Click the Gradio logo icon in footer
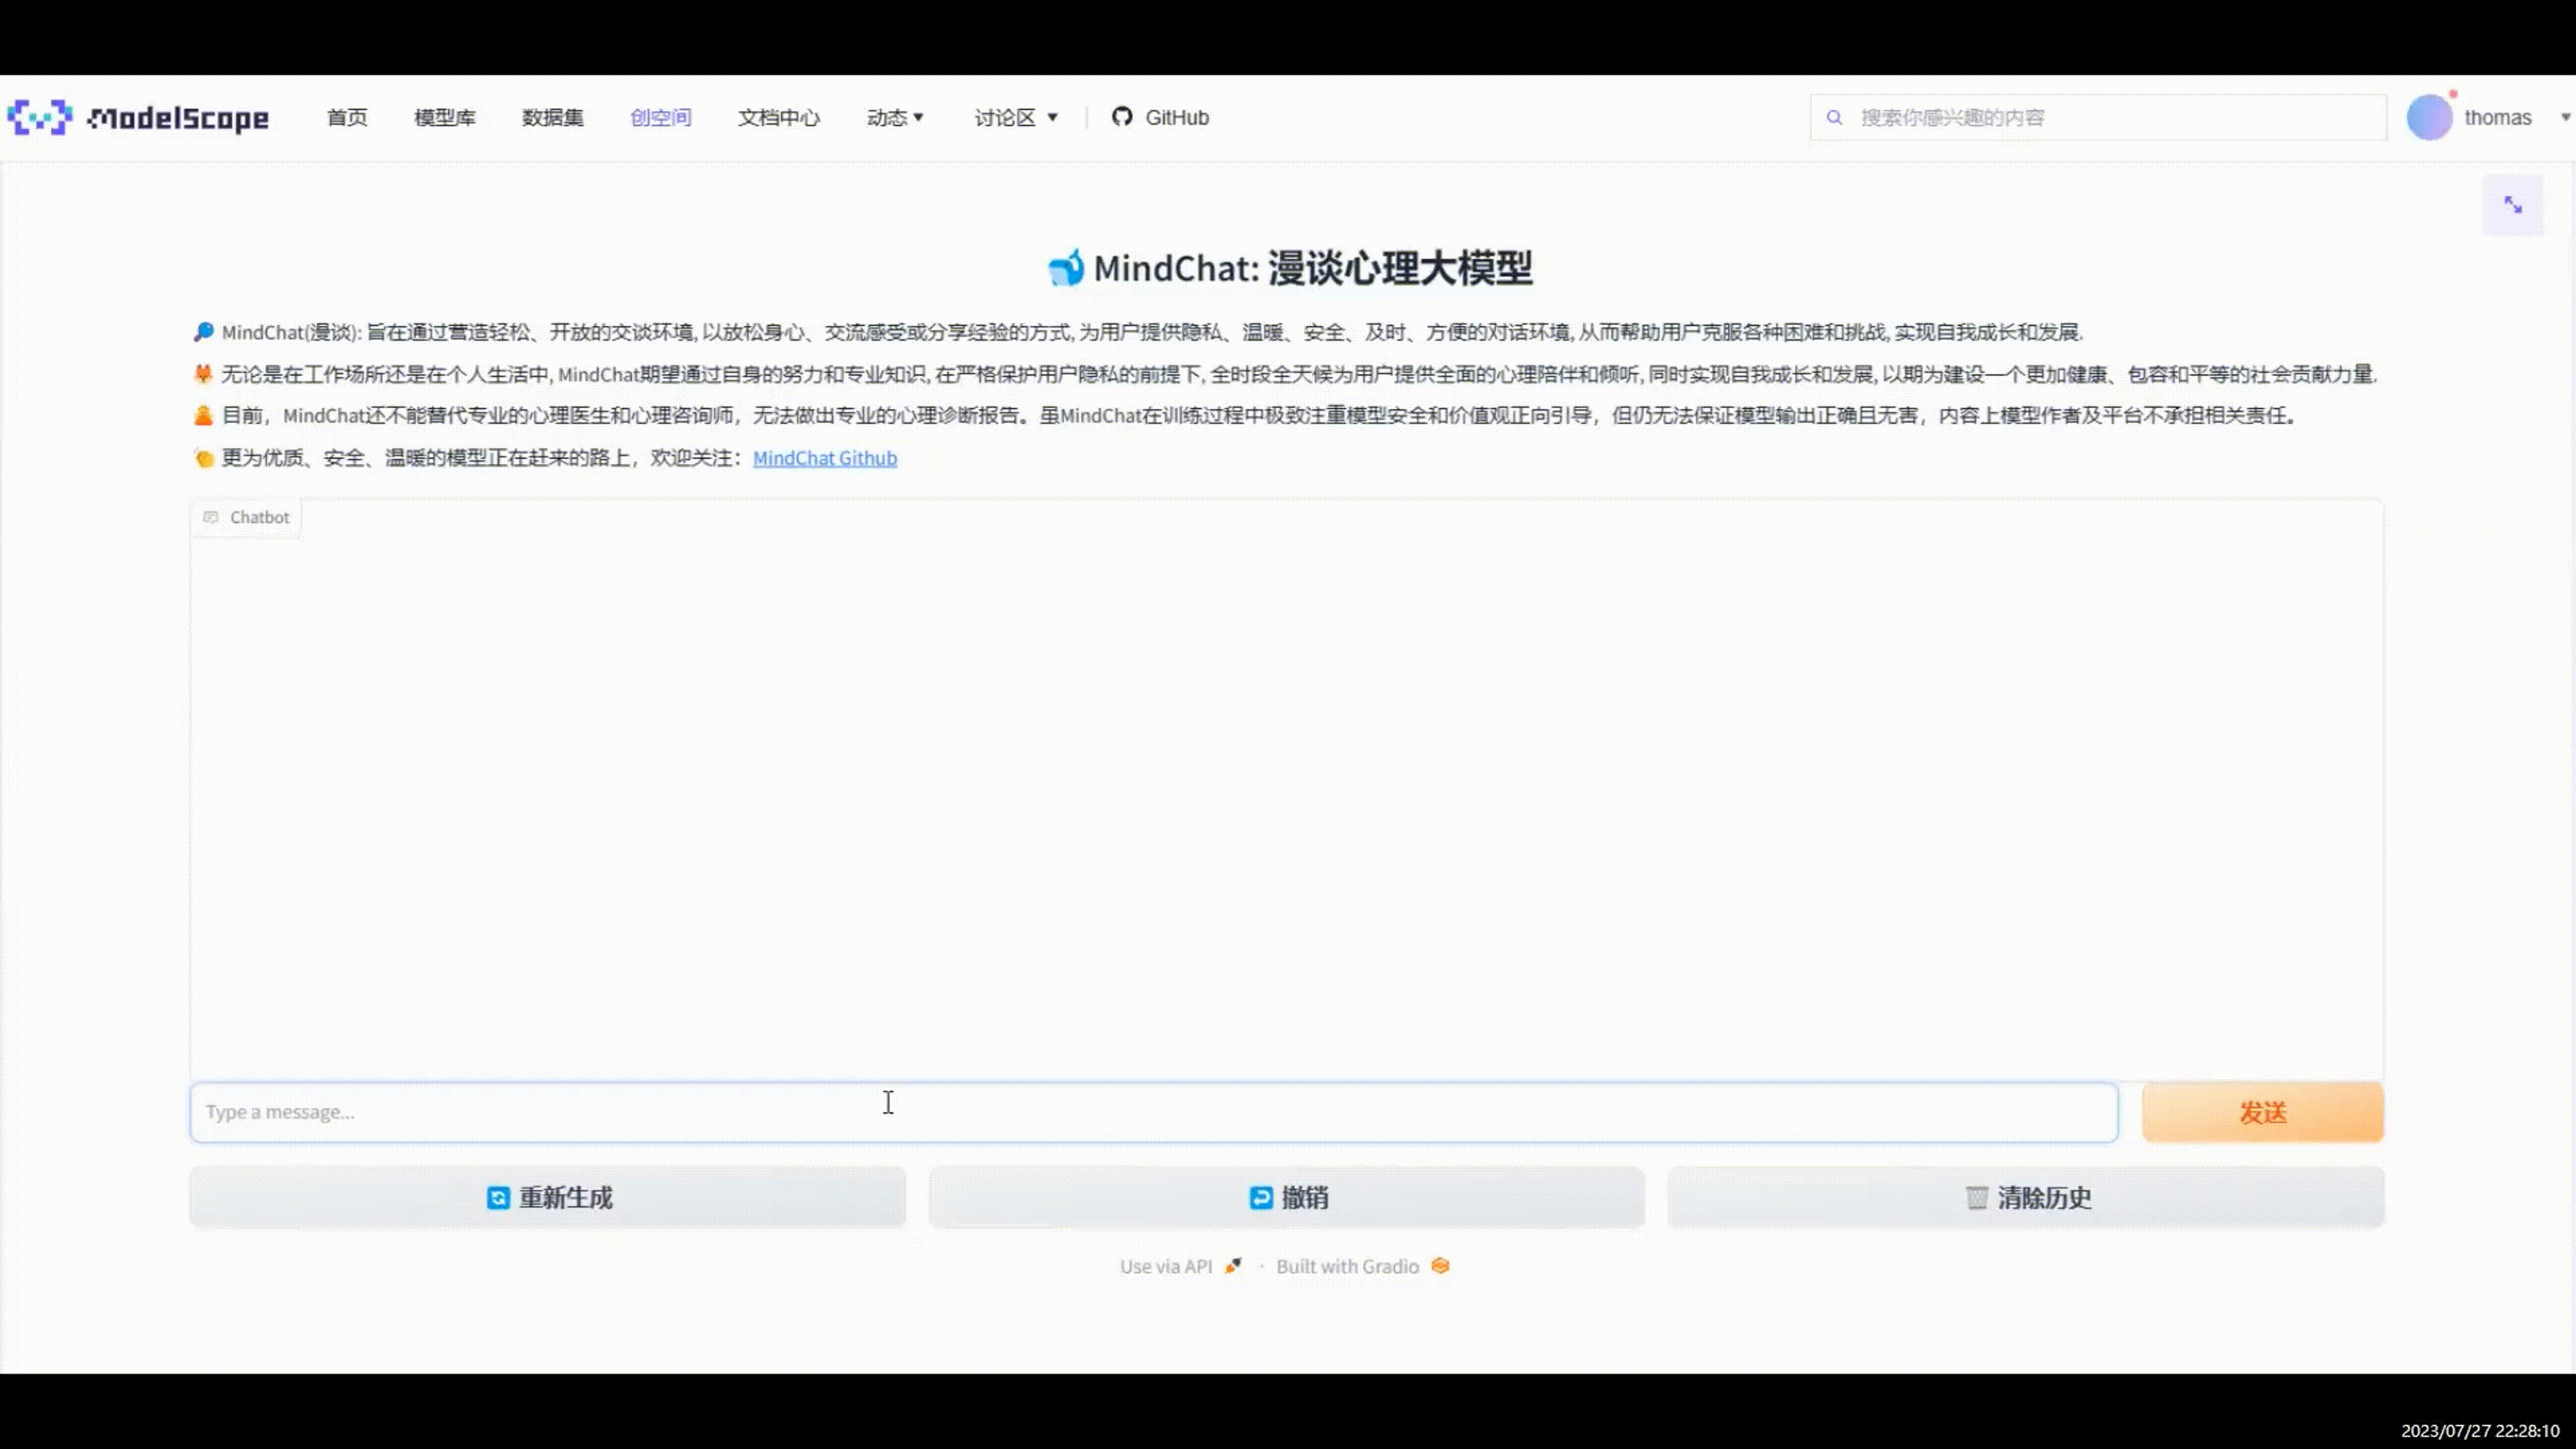 pos(1440,1266)
